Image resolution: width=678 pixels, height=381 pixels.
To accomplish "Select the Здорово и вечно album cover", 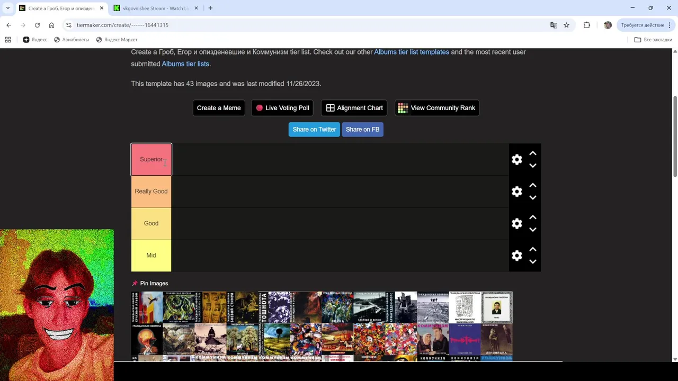I will tap(369, 307).
